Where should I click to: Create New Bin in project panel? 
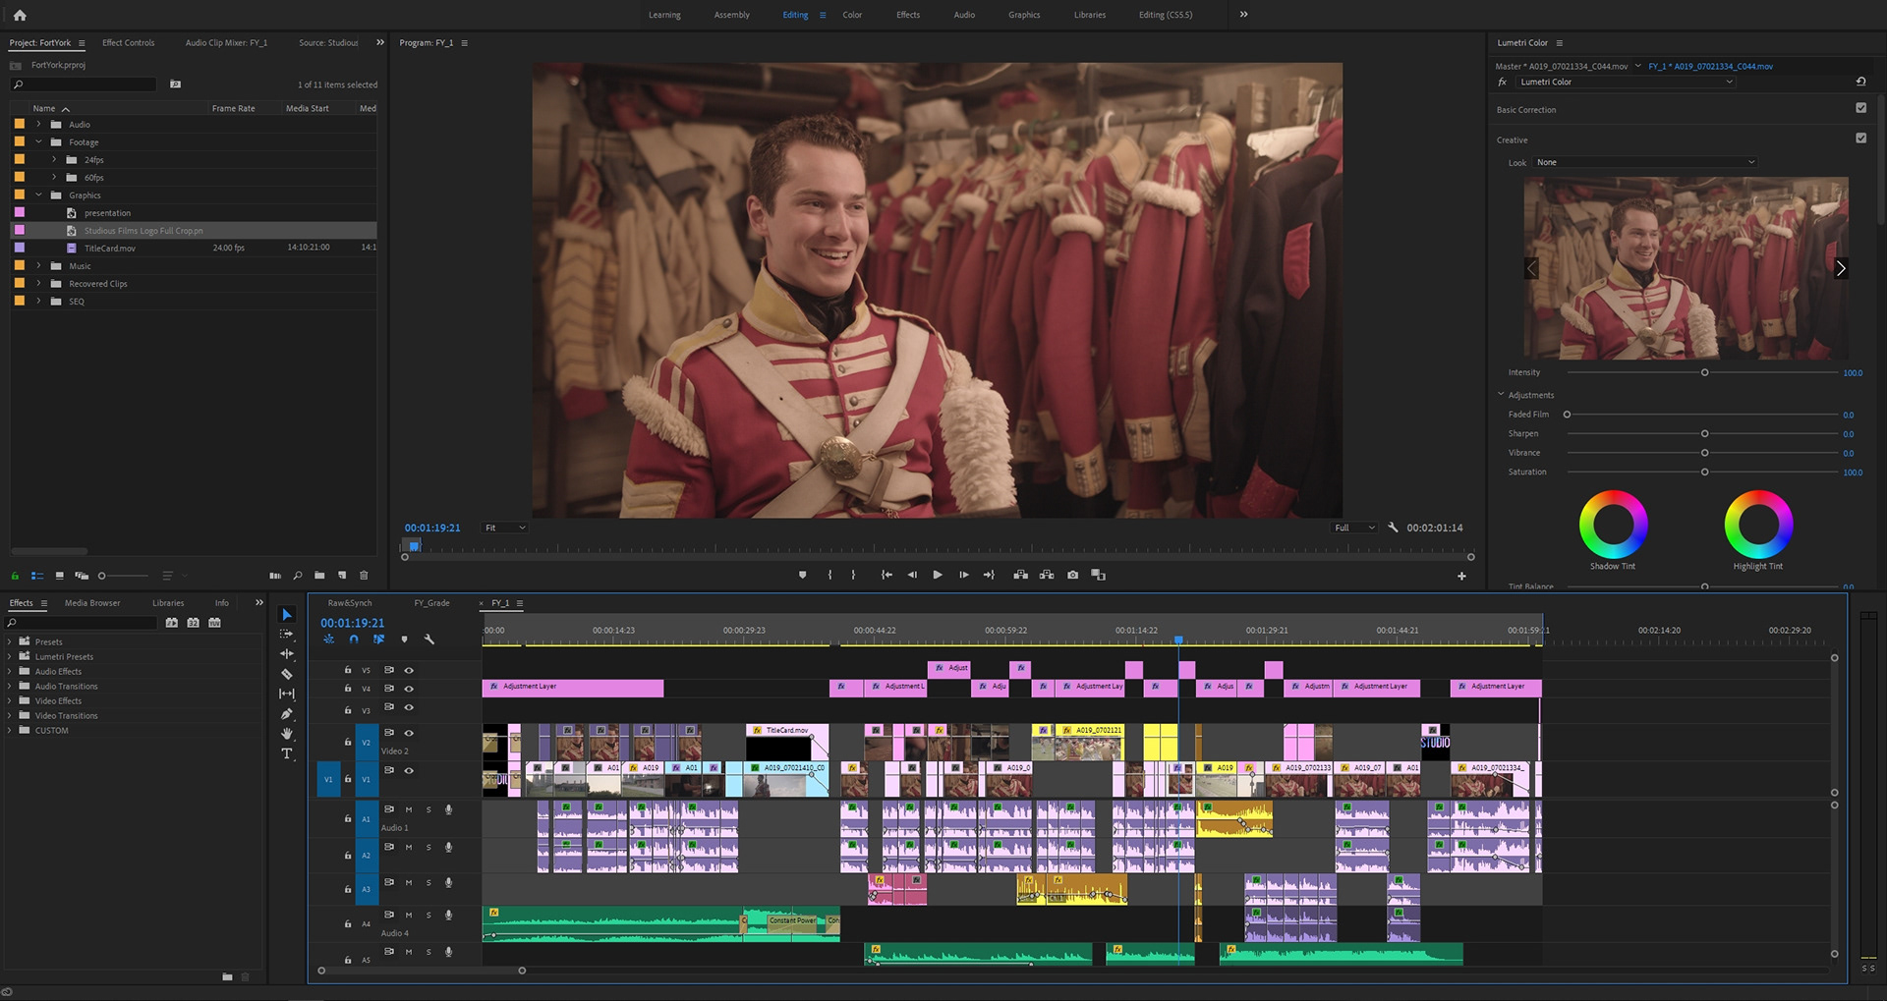click(x=319, y=576)
